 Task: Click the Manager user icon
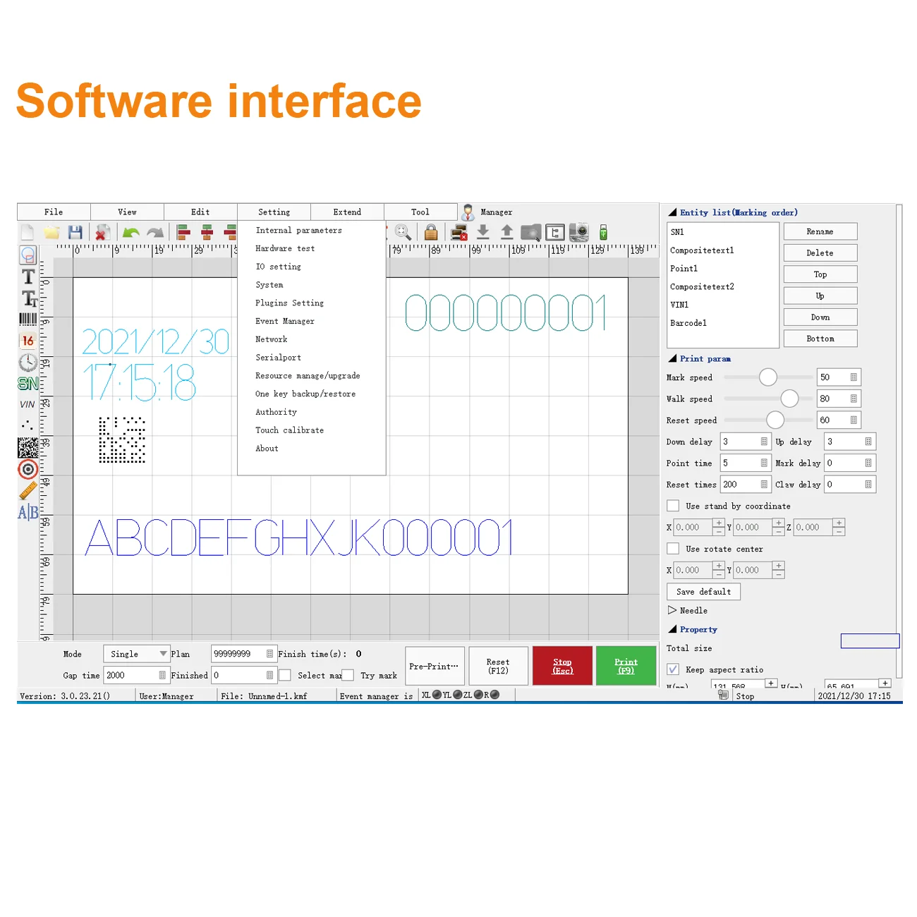click(x=468, y=212)
